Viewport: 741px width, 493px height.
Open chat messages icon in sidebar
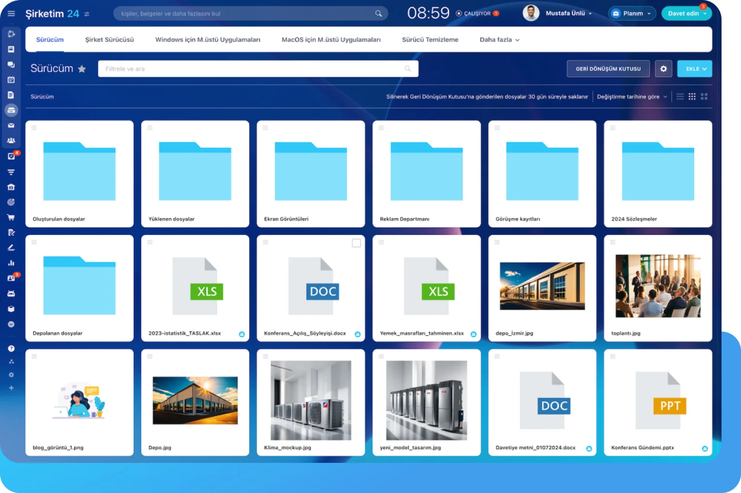(11, 65)
